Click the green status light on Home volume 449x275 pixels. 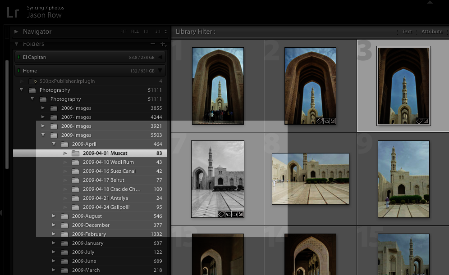18,70
